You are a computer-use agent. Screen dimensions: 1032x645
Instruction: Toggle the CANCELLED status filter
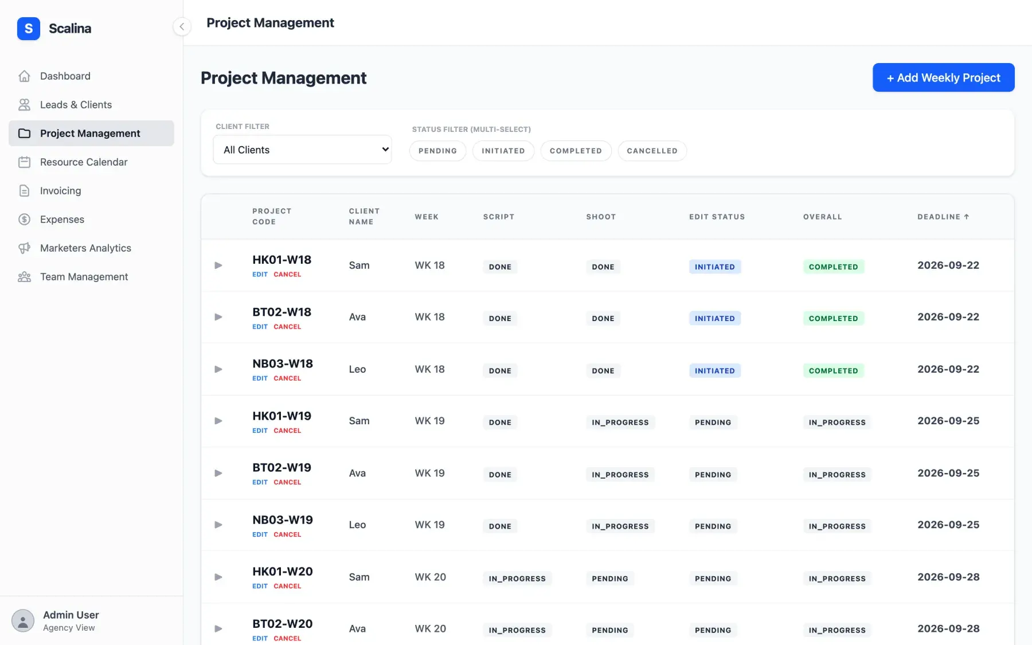652,151
